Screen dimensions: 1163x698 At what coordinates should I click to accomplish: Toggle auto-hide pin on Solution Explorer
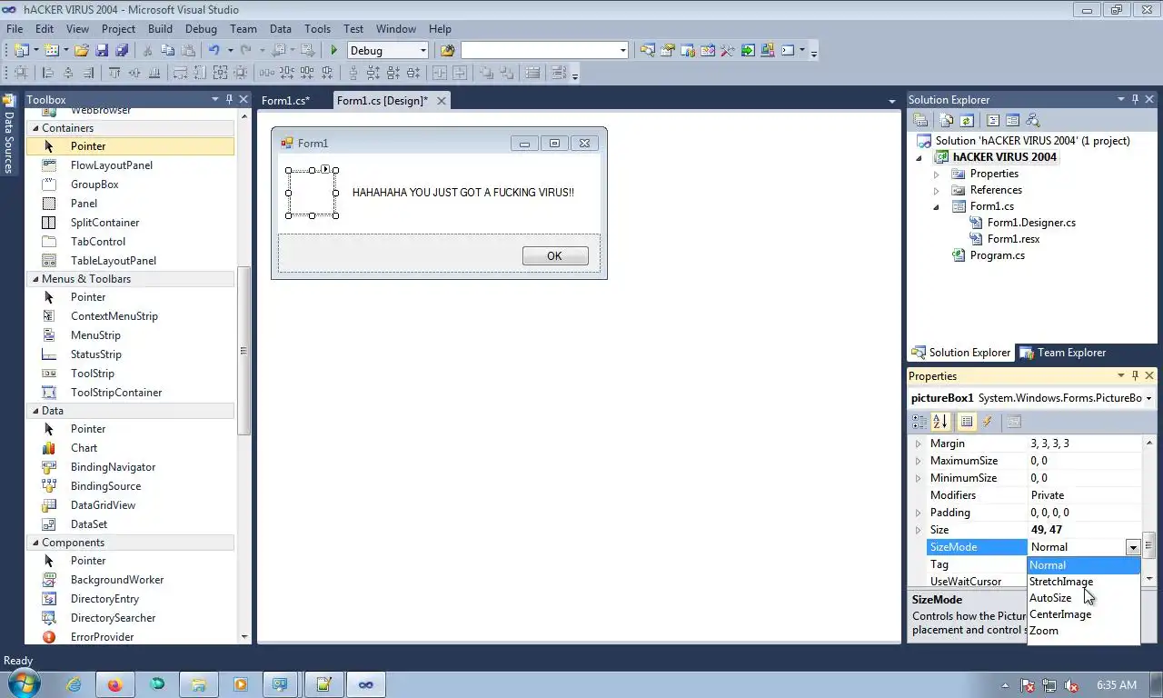(x=1135, y=99)
